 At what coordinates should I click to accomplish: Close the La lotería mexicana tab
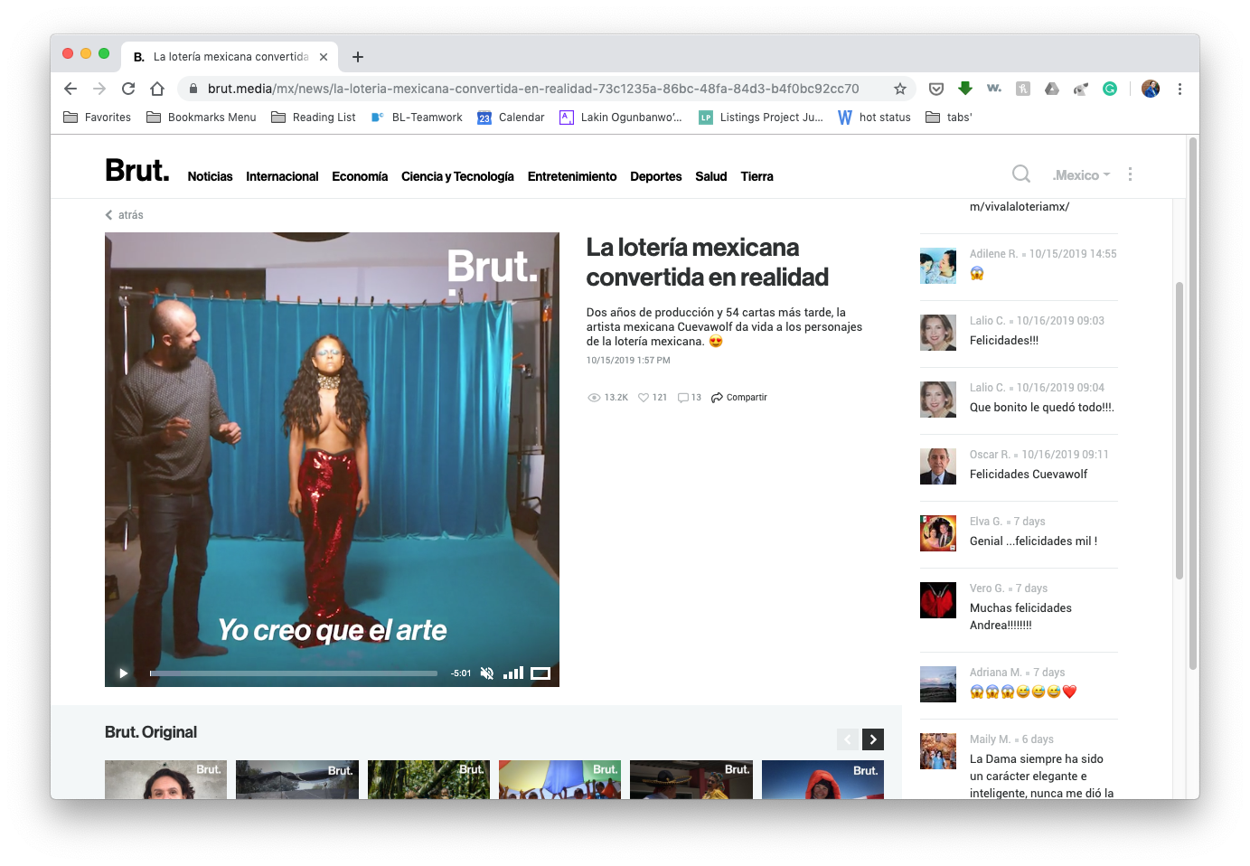[324, 57]
